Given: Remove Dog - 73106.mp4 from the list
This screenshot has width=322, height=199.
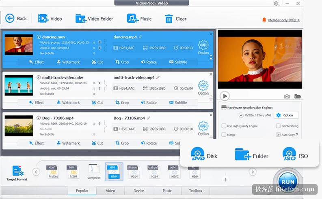Looking at the screenshot, I should coord(211,115).
